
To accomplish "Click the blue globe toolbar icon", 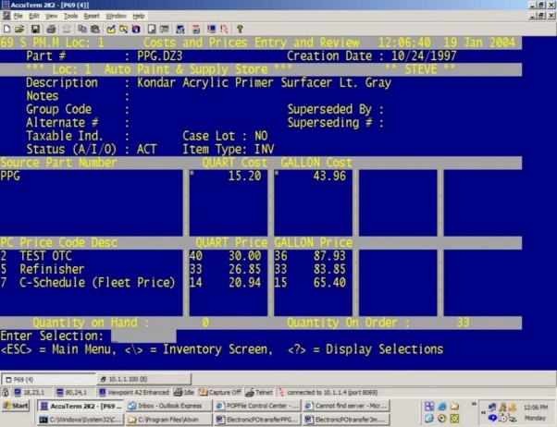I will [136, 29].
